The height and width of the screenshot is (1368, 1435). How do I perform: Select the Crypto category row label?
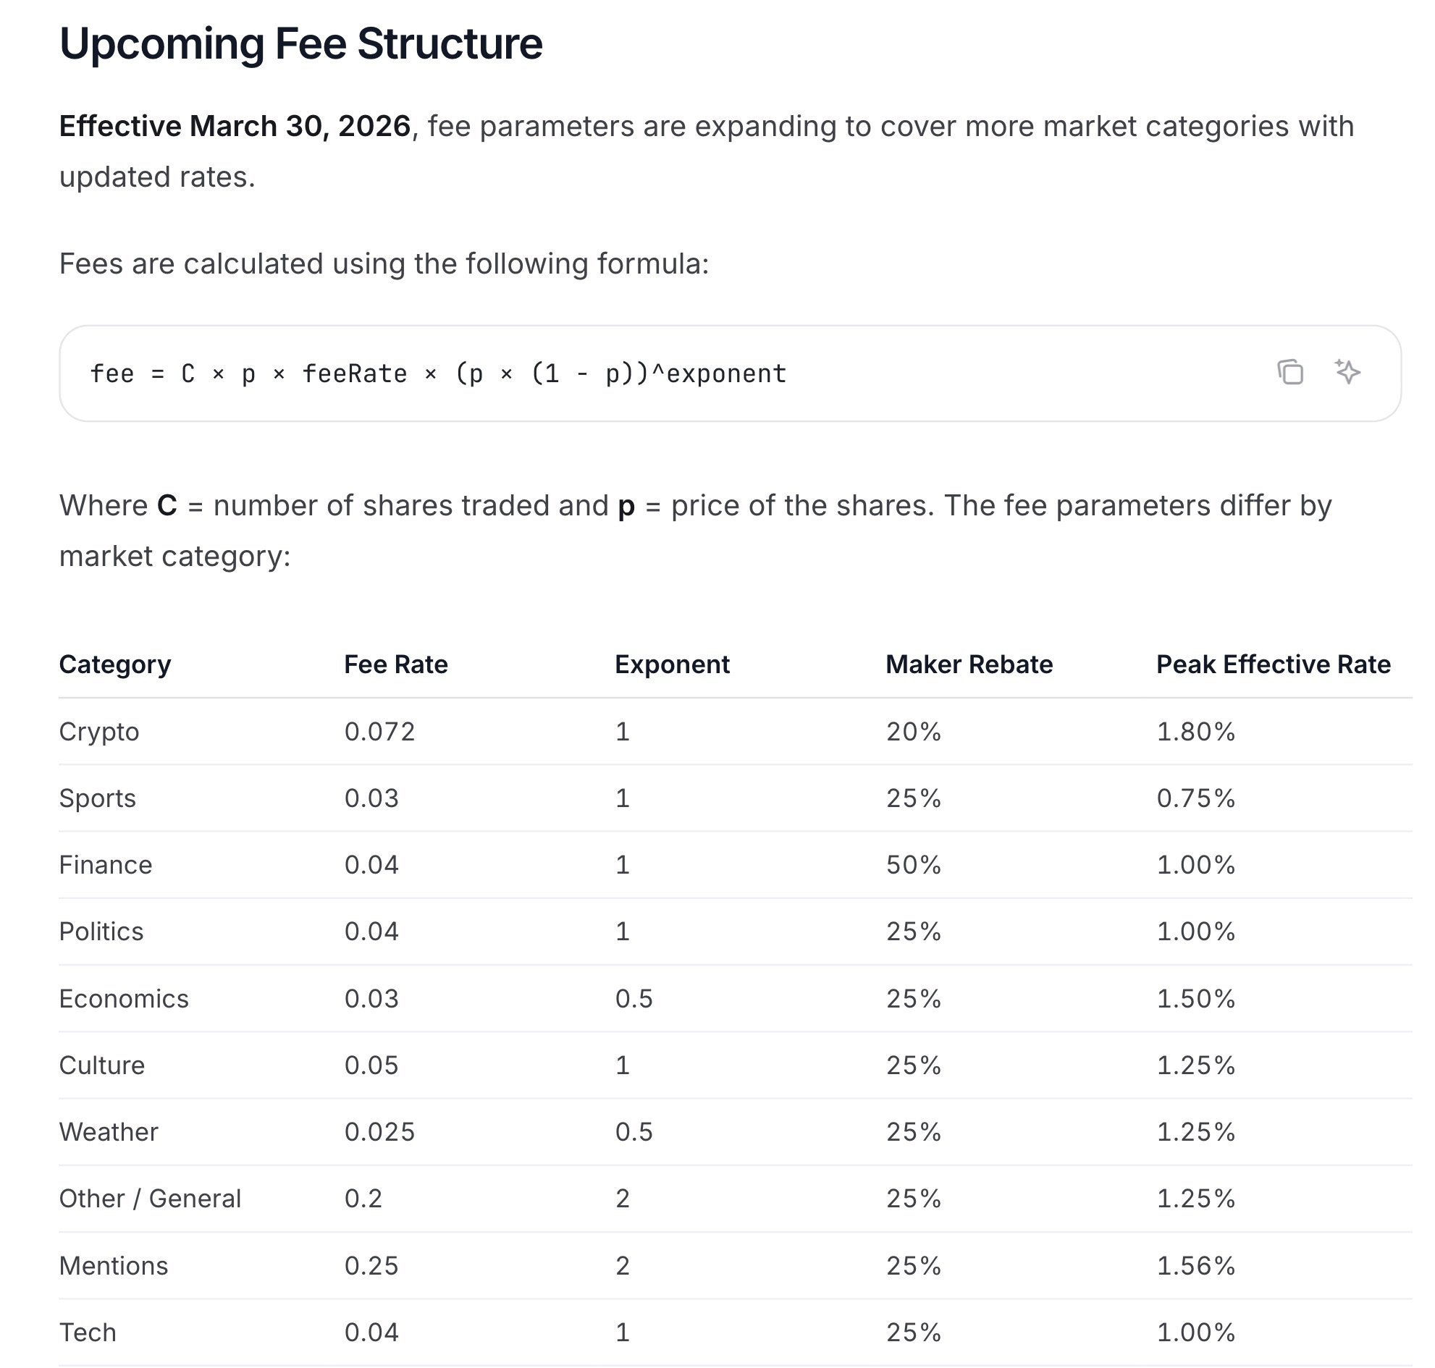[99, 731]
